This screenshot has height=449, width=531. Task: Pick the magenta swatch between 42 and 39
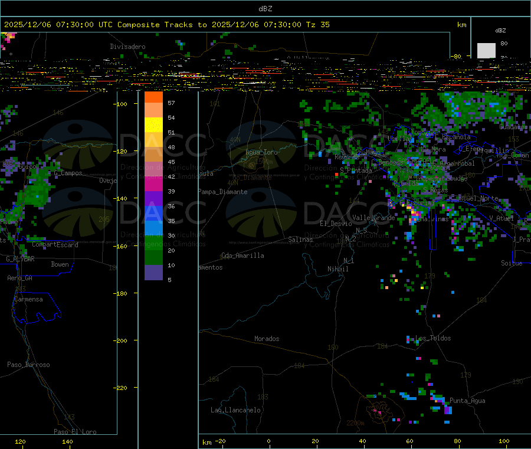pyautogui.click(x=154, y=184)
